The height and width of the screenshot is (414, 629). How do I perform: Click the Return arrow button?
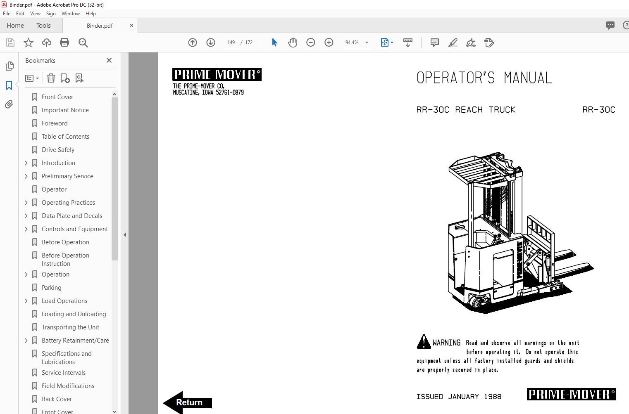(x=188, y=402)
